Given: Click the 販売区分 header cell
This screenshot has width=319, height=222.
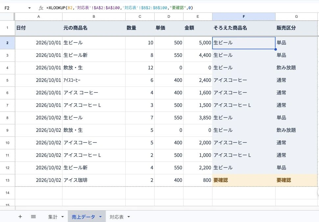Looking at the screenshot, I should pyautogui.click(x=296, y=28).
